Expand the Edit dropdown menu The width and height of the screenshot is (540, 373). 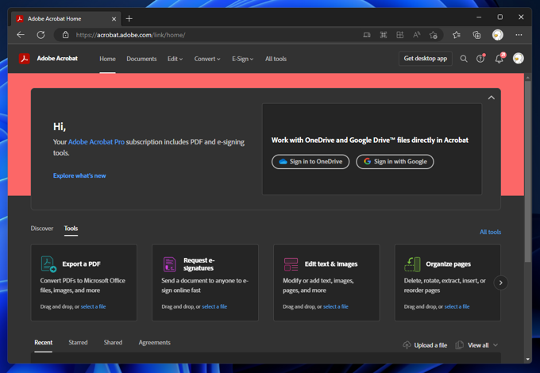coord(175,59)
